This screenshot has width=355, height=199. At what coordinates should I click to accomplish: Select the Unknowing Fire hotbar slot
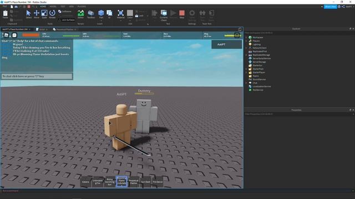pos(98,182)
